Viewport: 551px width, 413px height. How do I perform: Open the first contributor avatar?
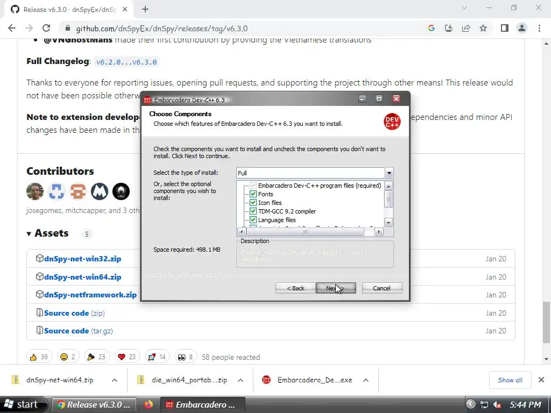(35, 191)
